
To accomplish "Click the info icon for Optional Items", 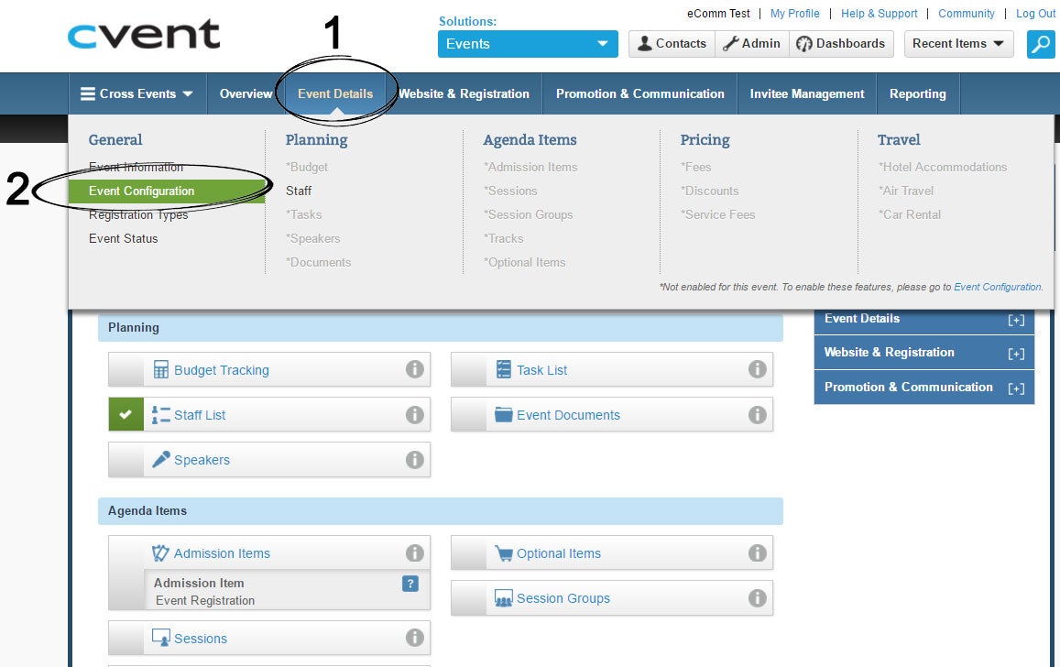I will point(757,553).
